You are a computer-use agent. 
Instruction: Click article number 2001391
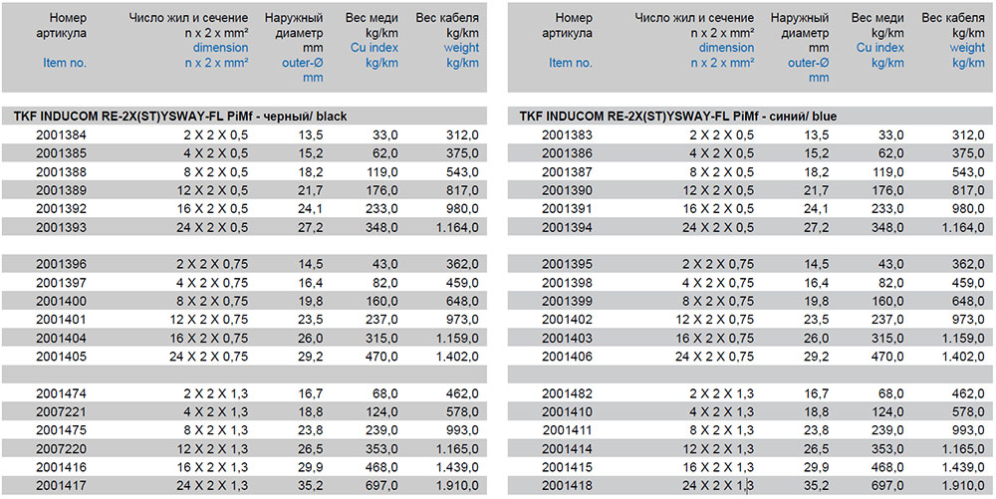coord(568,208)
